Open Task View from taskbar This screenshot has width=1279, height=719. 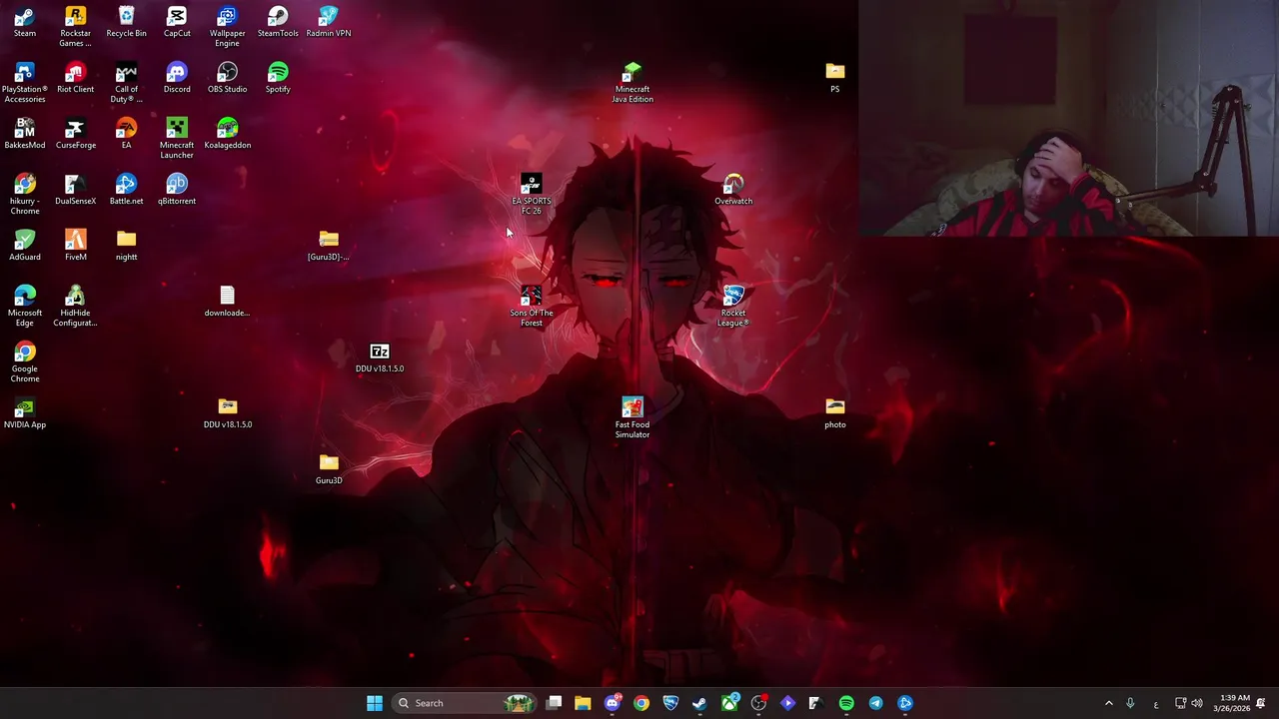(x=555, y=703)
